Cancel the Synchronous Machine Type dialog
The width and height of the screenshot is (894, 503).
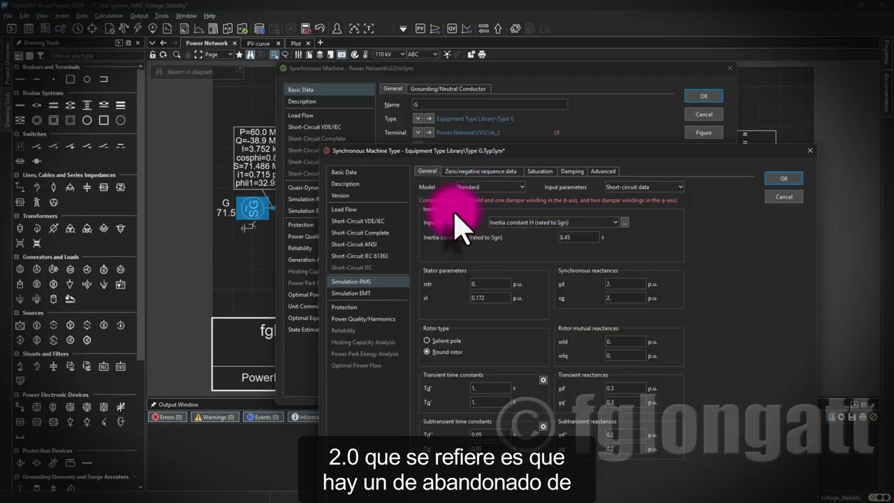[x=784, y=197]
